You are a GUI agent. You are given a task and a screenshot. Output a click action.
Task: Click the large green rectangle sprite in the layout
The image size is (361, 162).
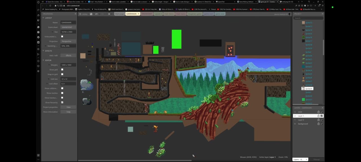tap(177, 39)
